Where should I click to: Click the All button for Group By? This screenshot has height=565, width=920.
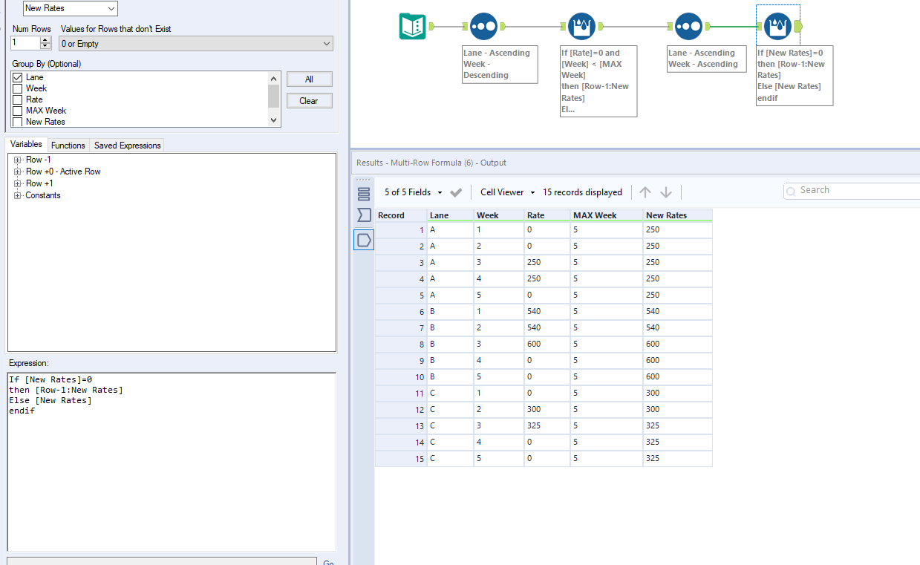click(x=309, y=79)
